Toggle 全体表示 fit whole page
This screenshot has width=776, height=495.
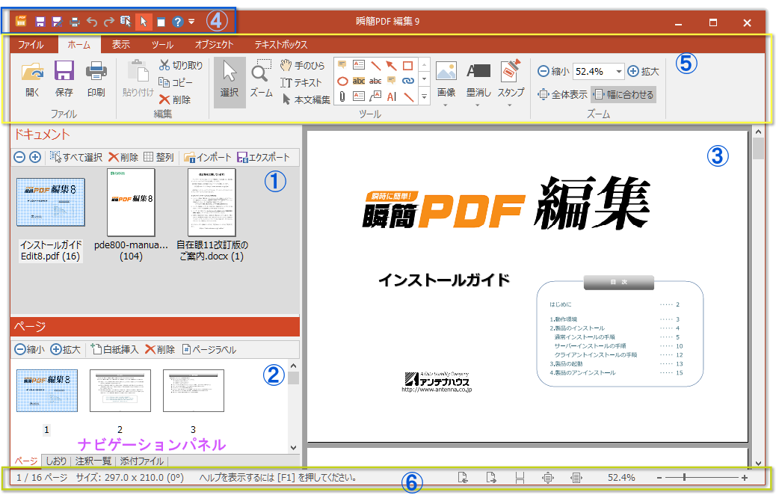(x=563, y=94)
